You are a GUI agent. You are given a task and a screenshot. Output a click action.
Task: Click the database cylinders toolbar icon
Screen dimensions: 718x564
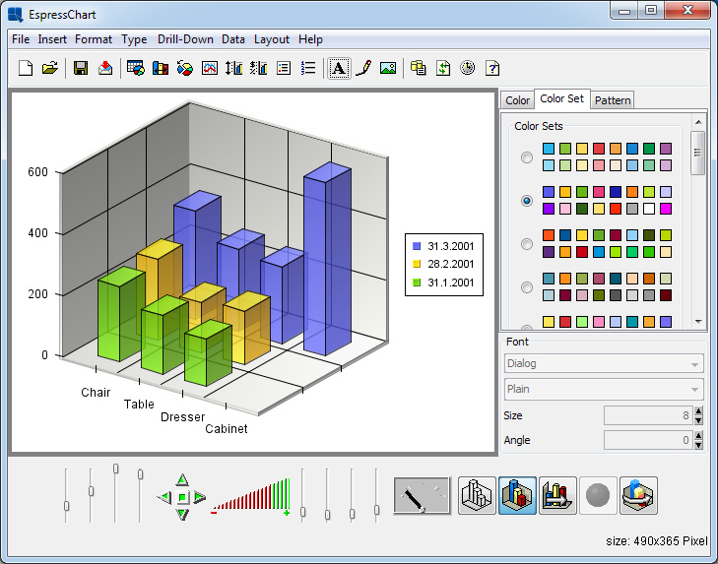tap(418, 68)
